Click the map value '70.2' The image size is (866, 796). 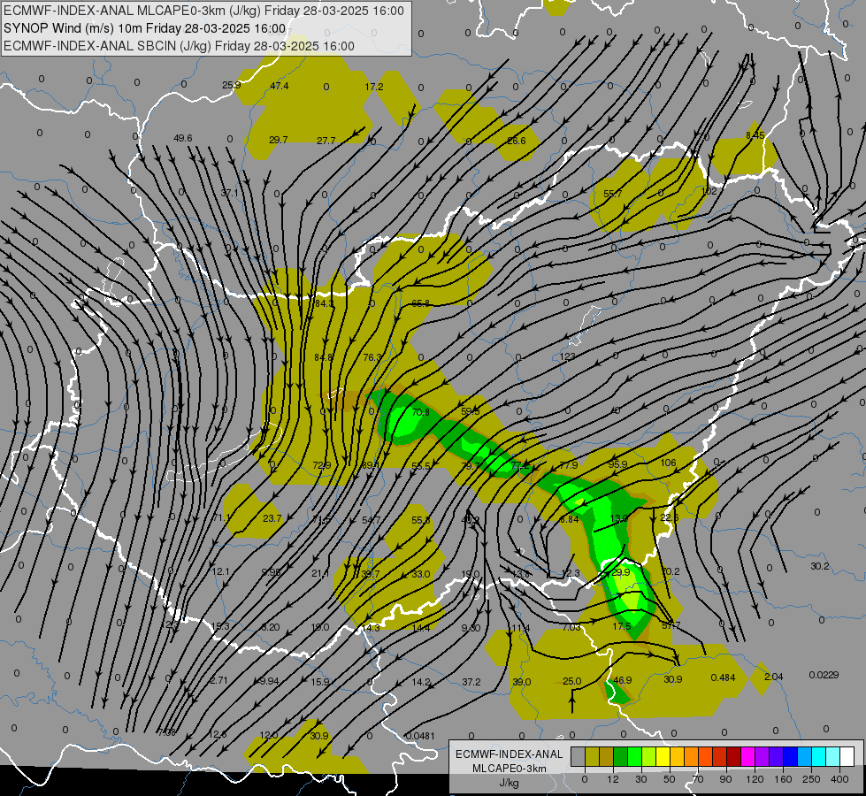pyautogui.click(x=670, y=571)
